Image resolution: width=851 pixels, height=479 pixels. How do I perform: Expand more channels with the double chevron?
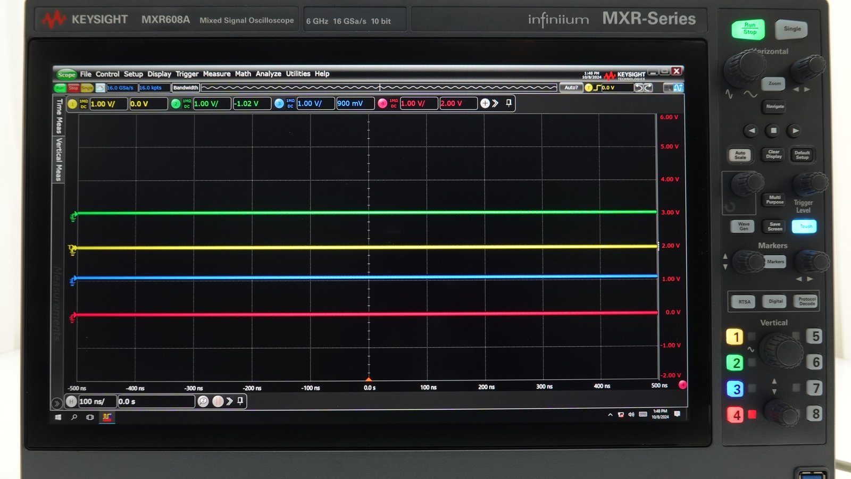[496, 103]
